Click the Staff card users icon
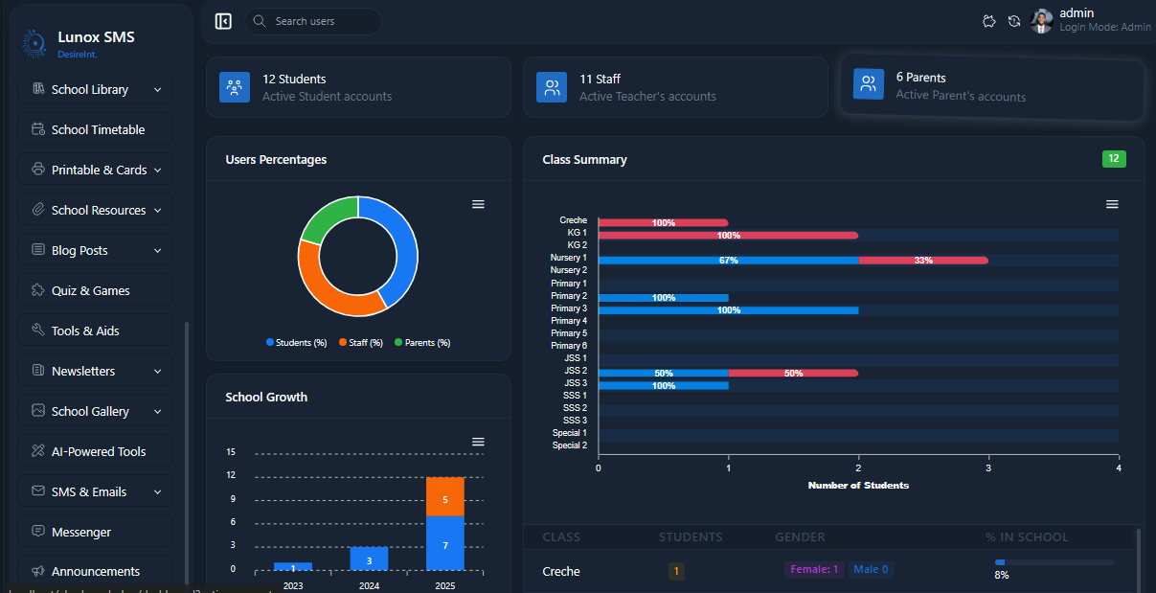The height and width of the screenshot is (593, 1156). coord(552,87)
